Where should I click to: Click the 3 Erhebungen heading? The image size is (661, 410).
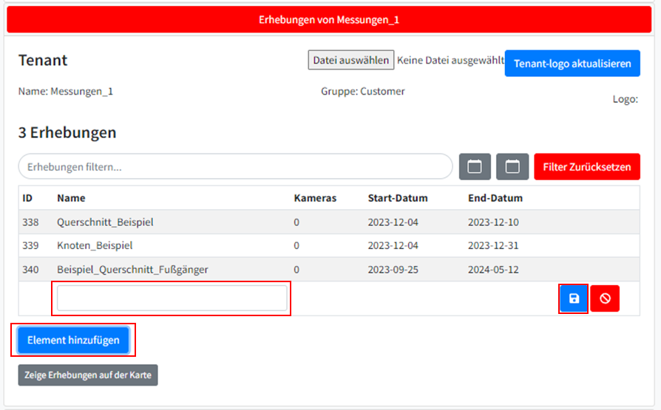pyautogui.click(x=67, y=132)
